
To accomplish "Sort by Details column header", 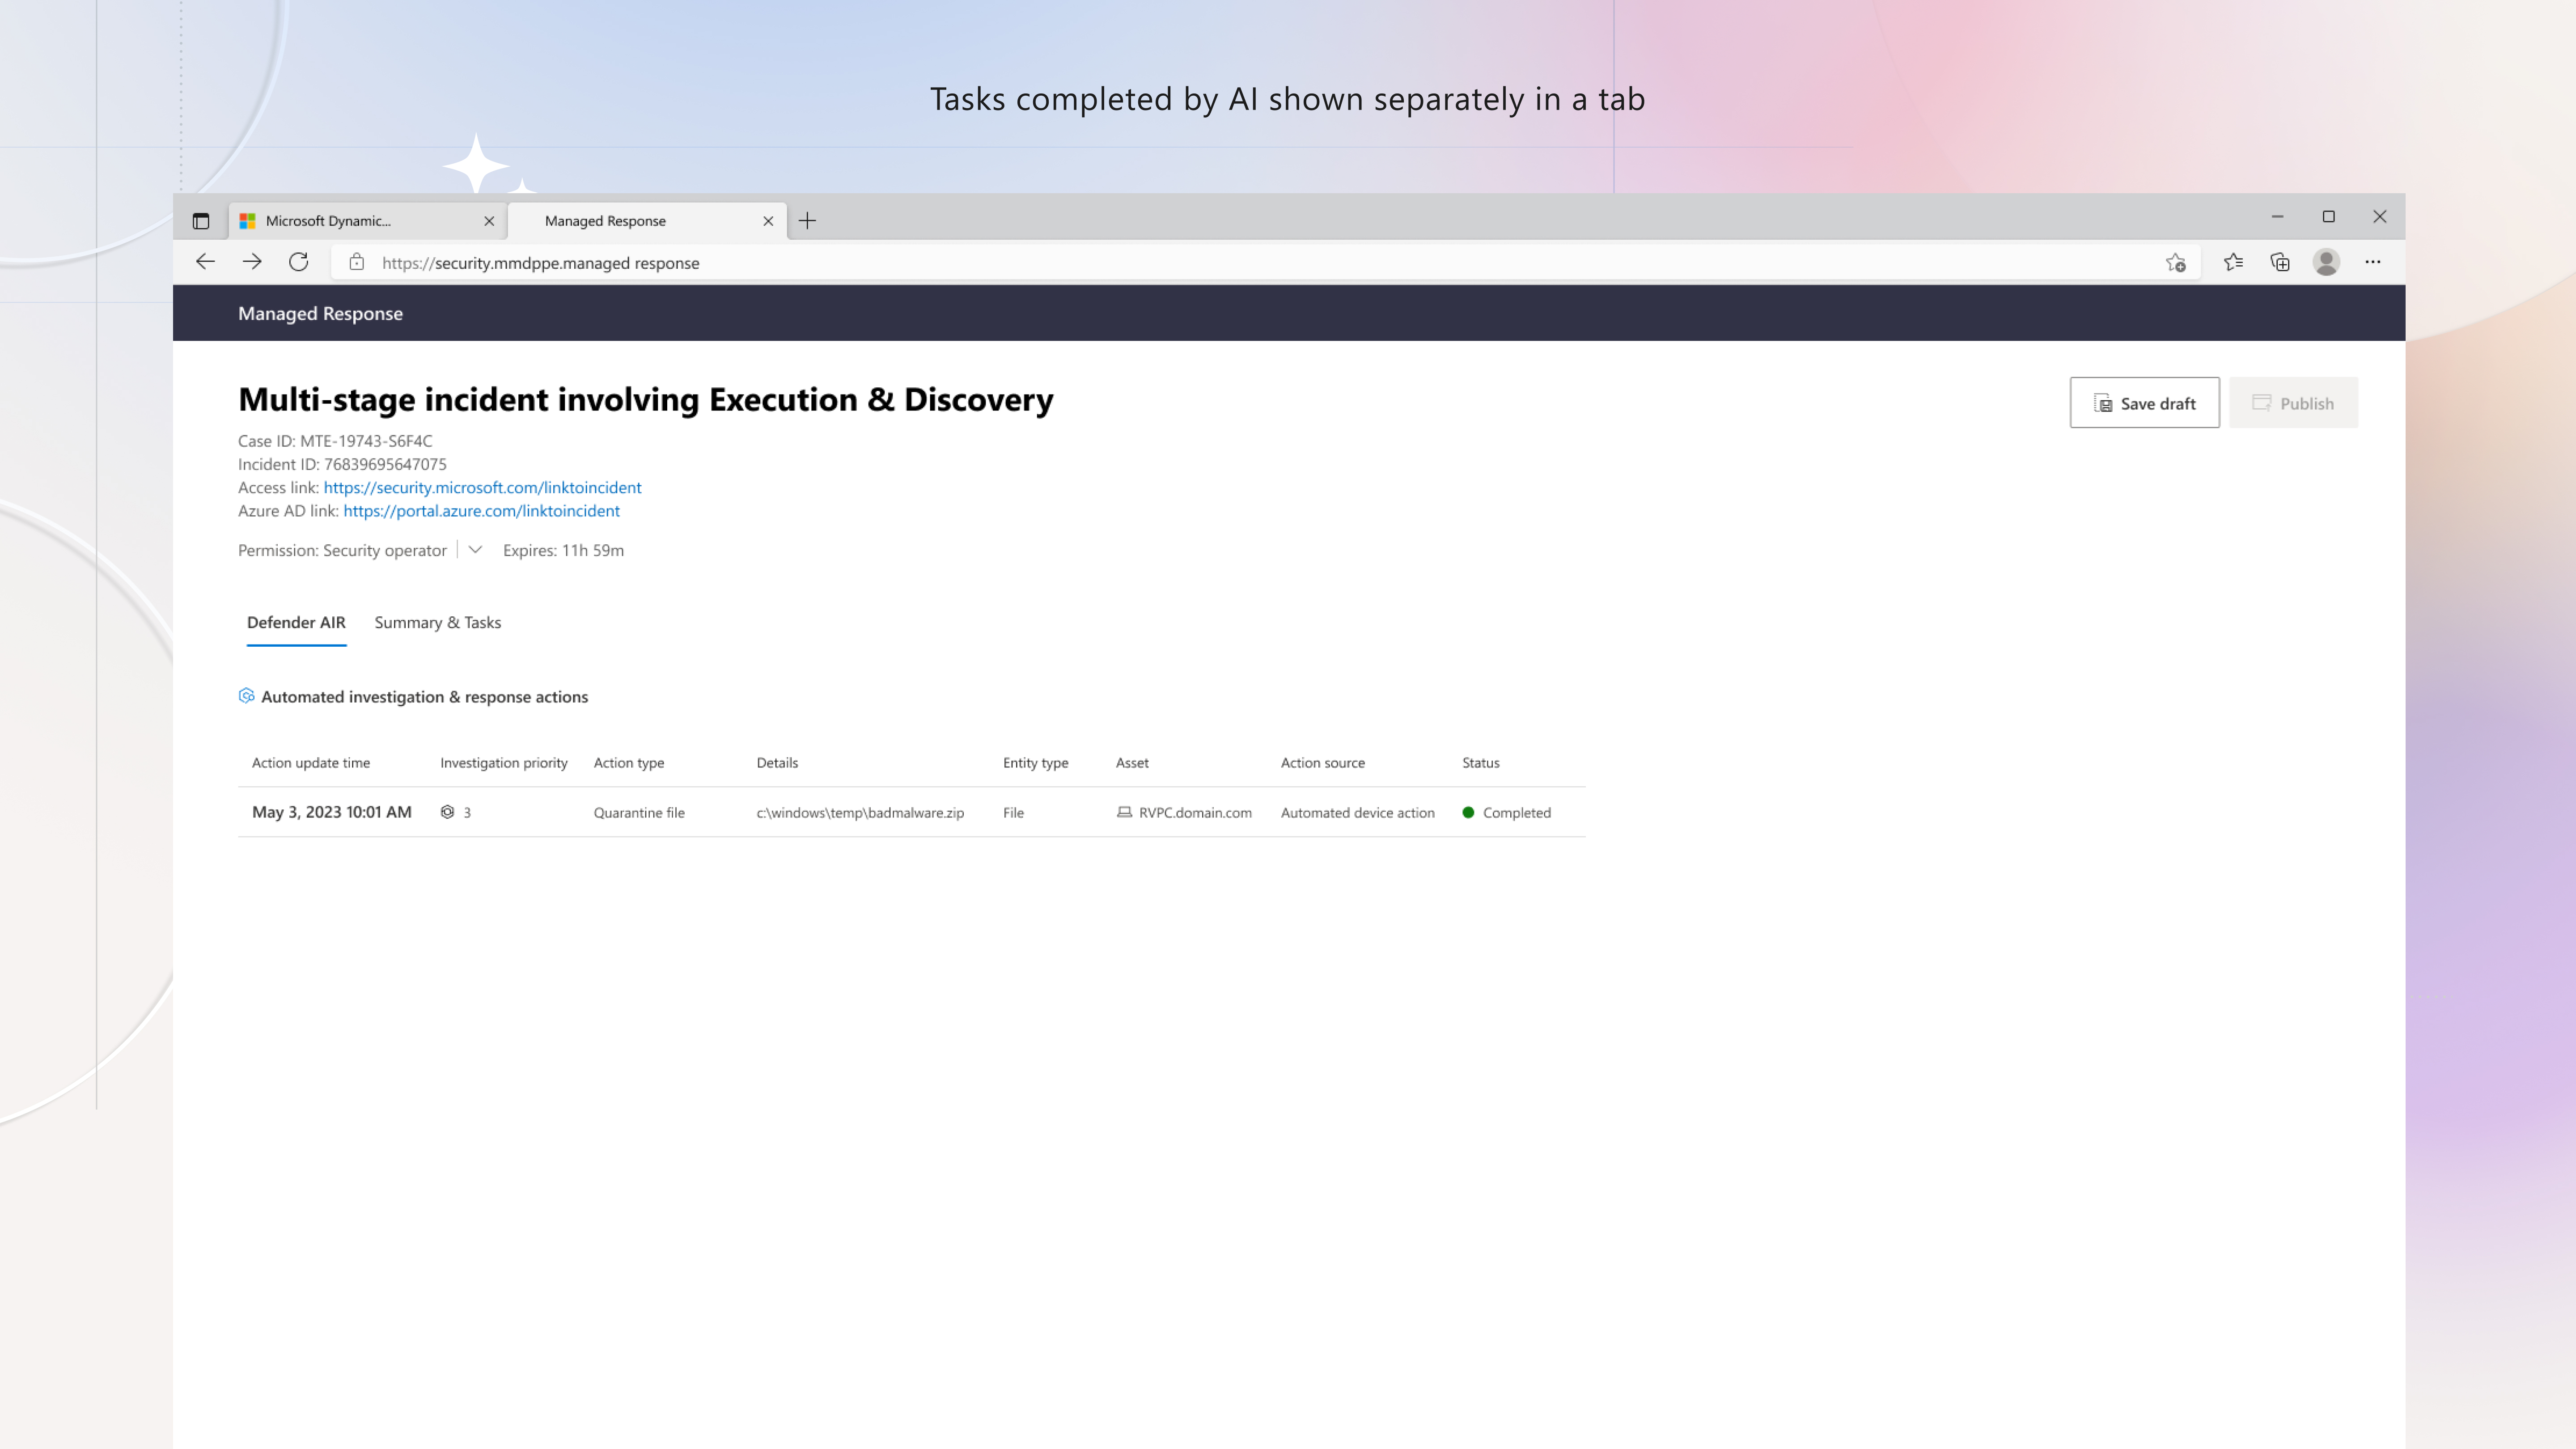I will (777, 762).
